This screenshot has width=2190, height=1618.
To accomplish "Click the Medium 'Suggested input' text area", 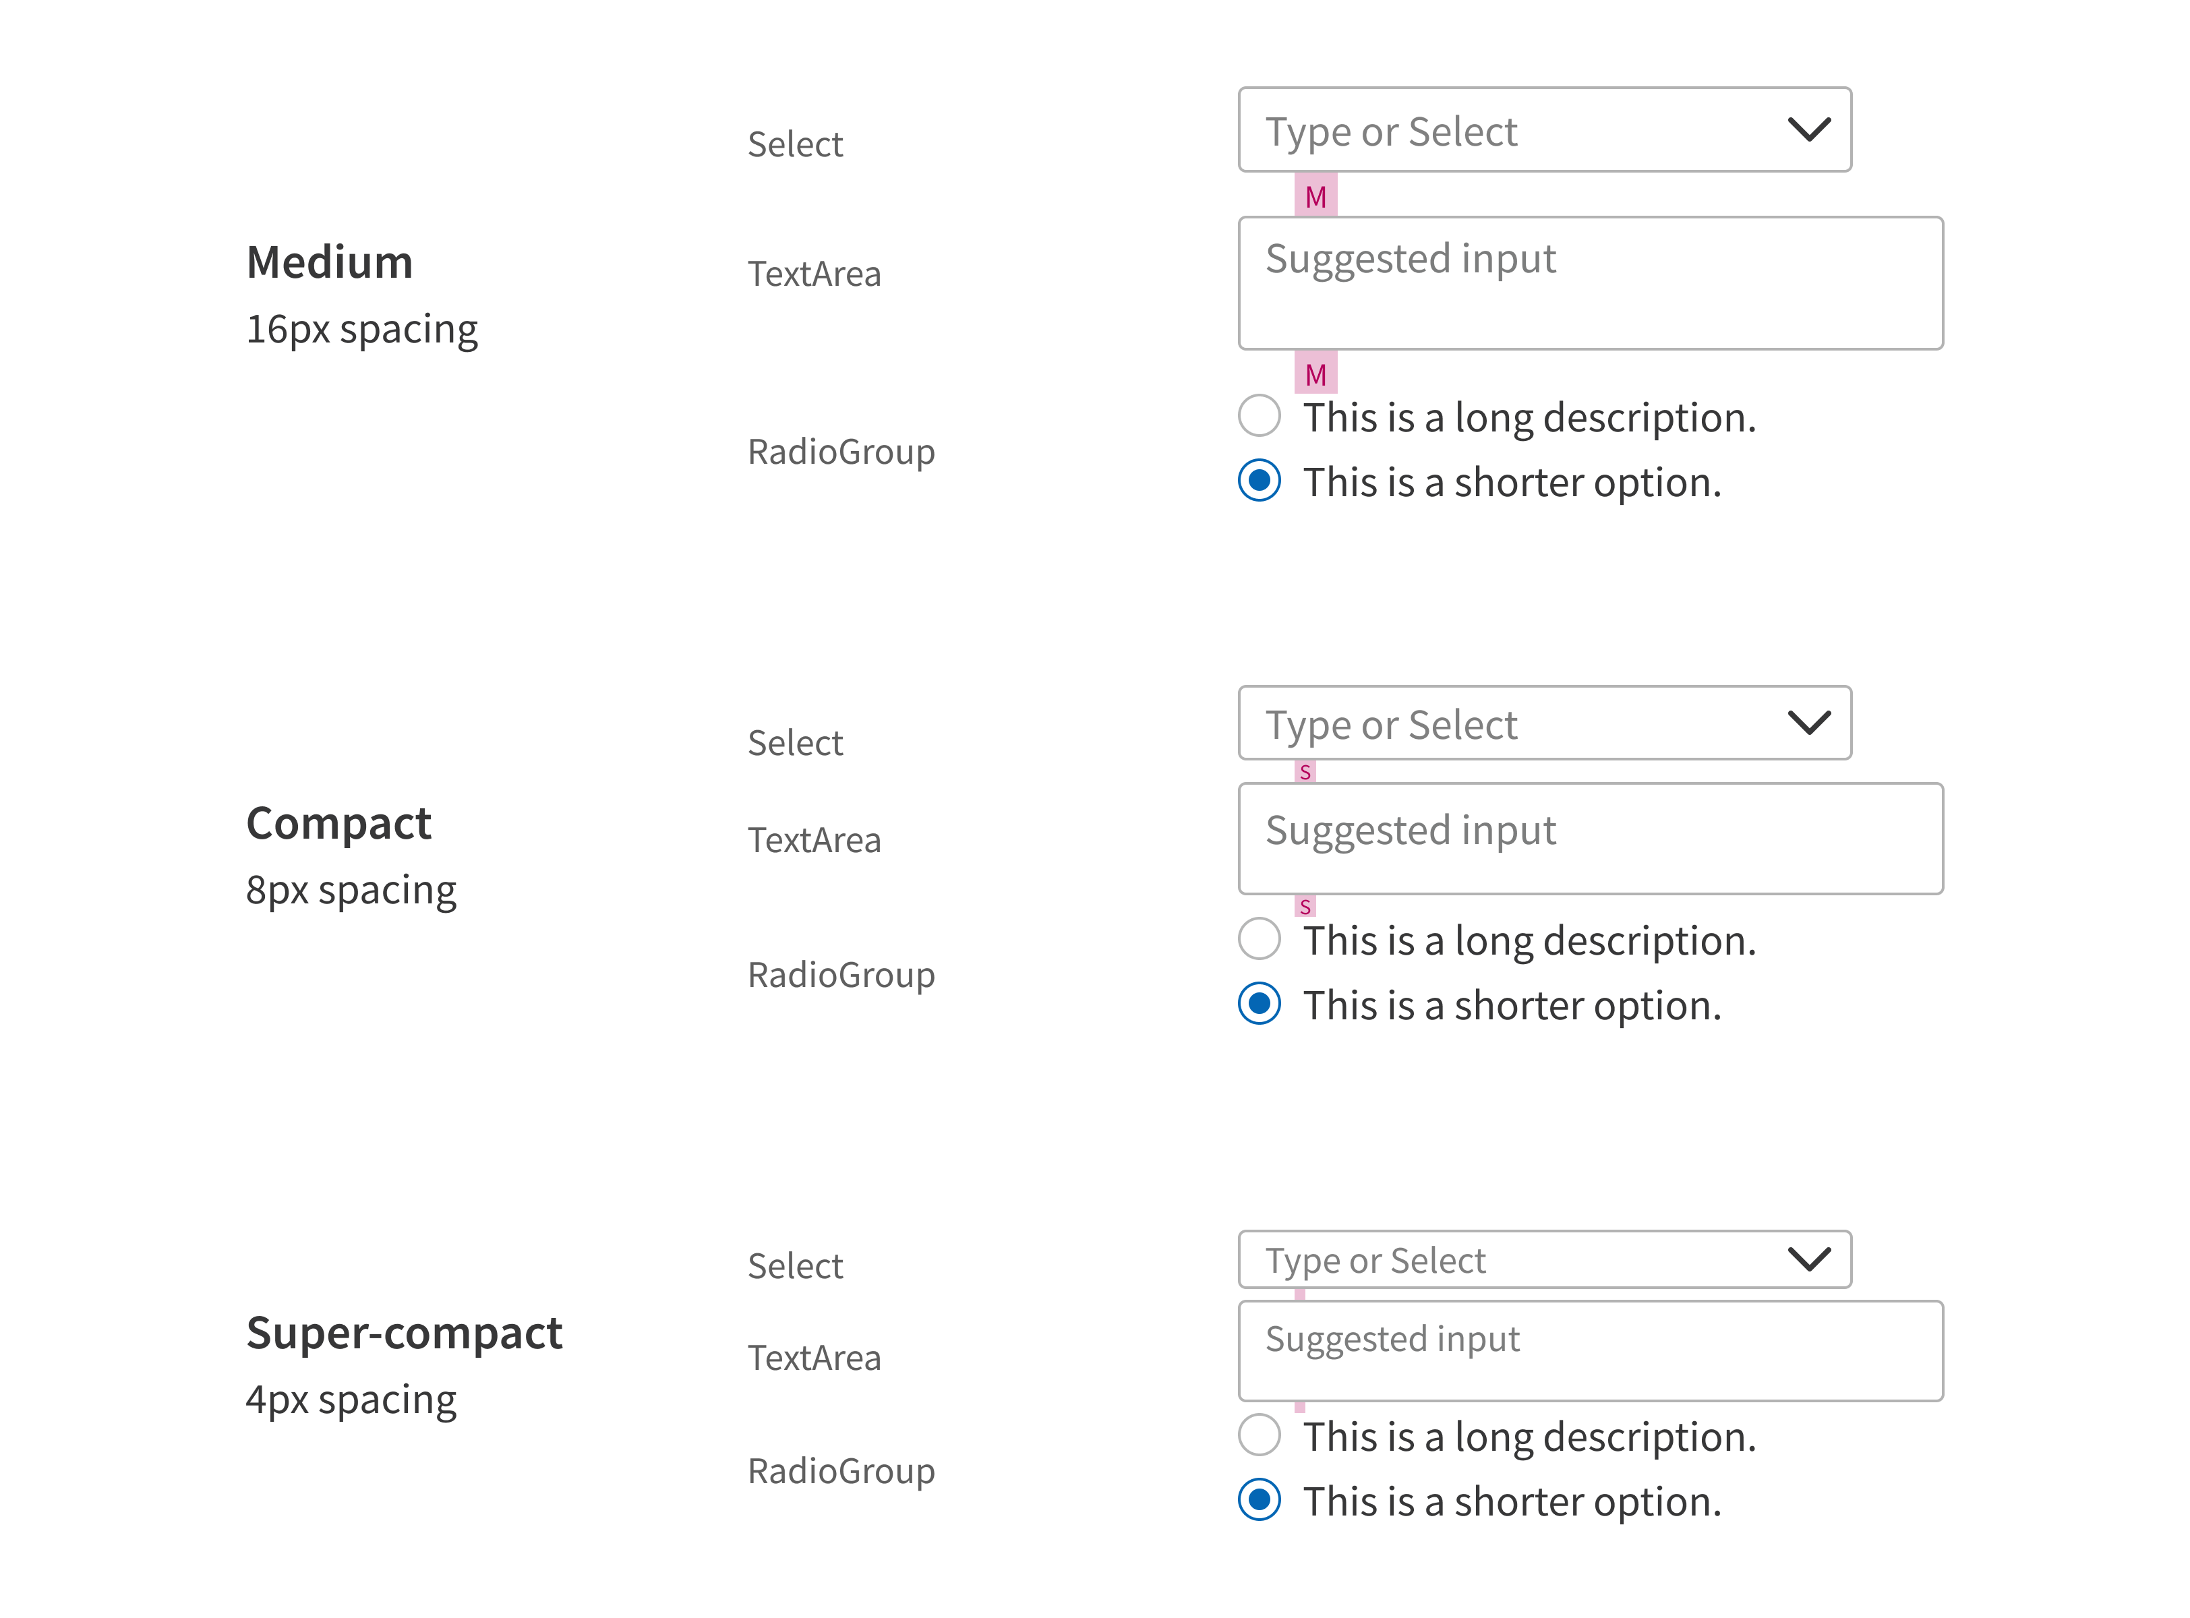I will [x=1591, y=283].
